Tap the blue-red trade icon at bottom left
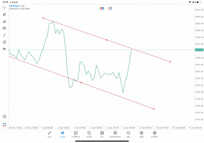Viewport: 204px width, 143px height. pos(4,124)
